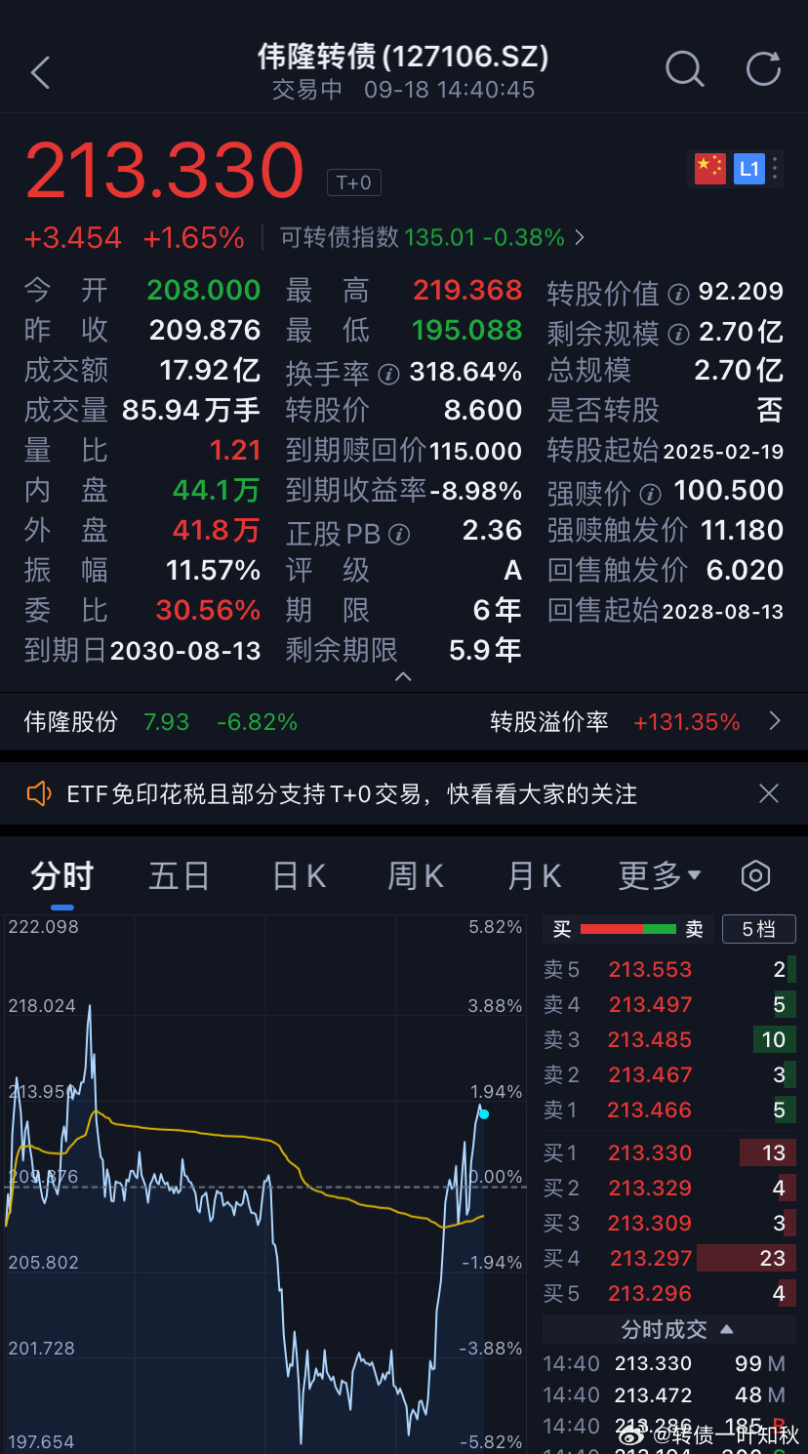Select the 卖2 price 213.467
This screenshot has height=1454, width=808.
pos(650,1075)
